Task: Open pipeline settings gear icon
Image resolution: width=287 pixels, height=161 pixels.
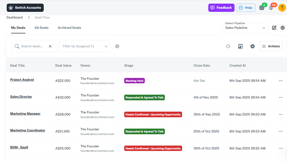Action: pos(283,28)
